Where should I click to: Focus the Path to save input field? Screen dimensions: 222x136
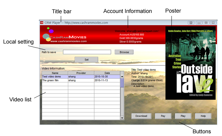[x=87, y=52]
